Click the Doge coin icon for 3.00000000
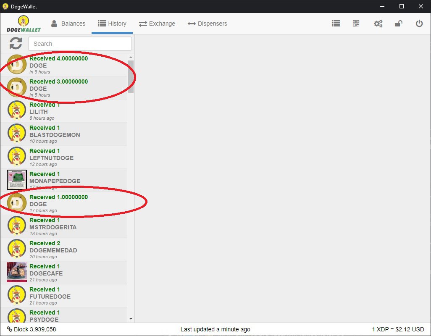 tap(17, 87)
